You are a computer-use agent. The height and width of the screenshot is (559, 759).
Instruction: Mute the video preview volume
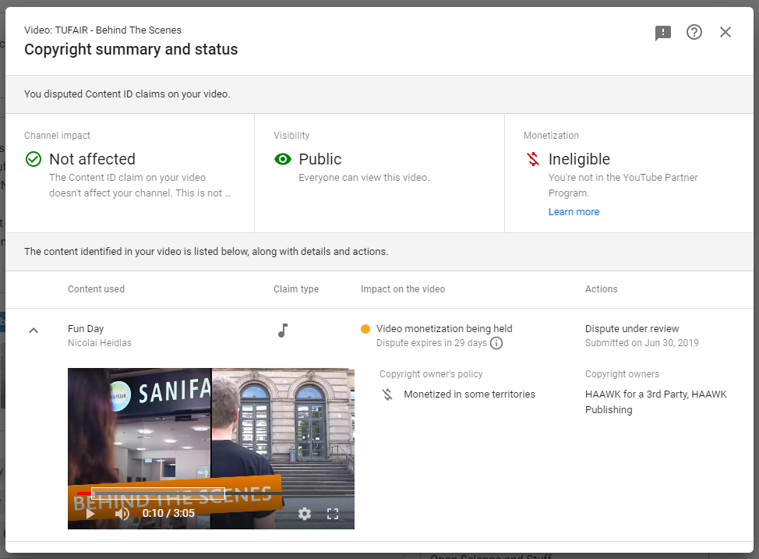(x=122, y=514)
